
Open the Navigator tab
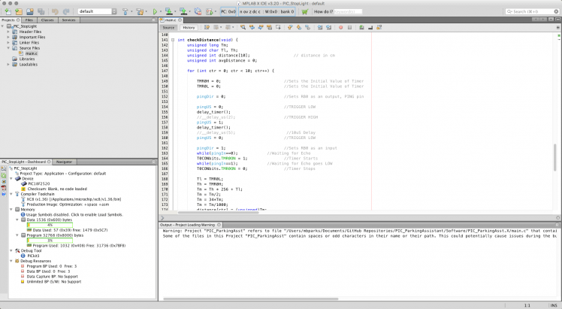[x=65, y=161]
